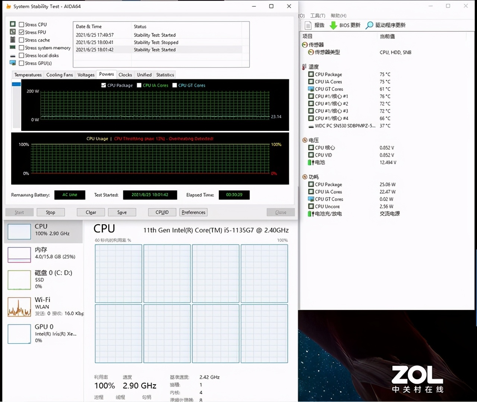
Task: Clear the stability test log
Action: [x=91, y=212]
